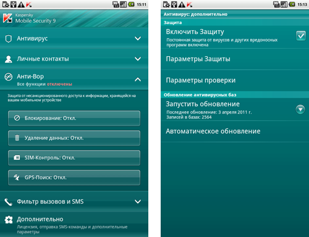Tap the data connection icon in the right status bar
309x237 pixels.
pos(276,4)
